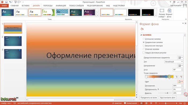Click the spell check icon in status bar

pos(15,103)
